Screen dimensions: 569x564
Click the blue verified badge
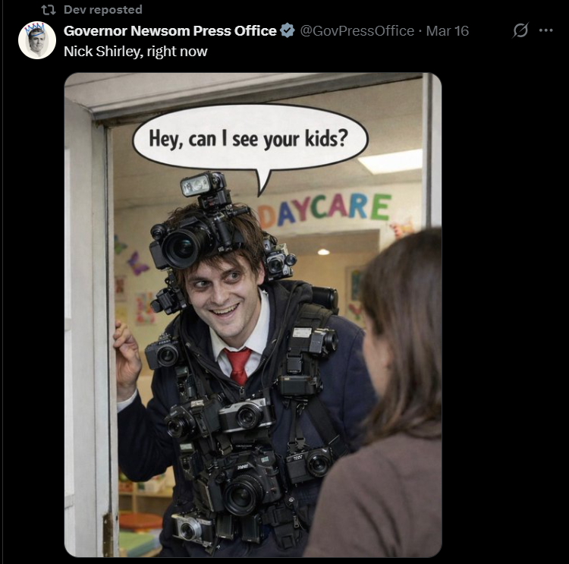click(x=288, y=30)
